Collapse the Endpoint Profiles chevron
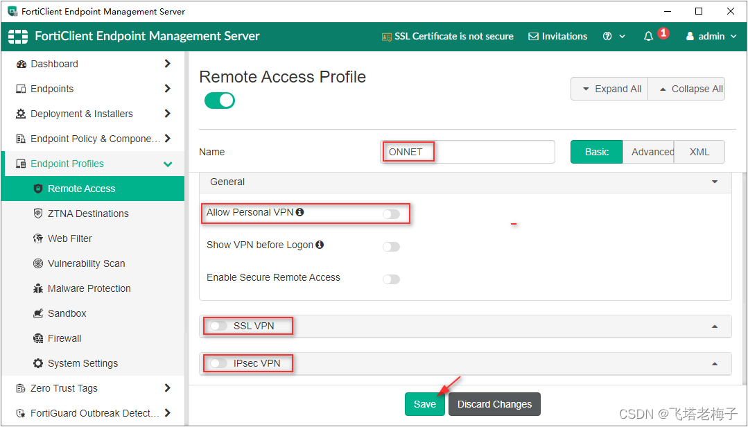Screen dimensions: 748x427 168,164
